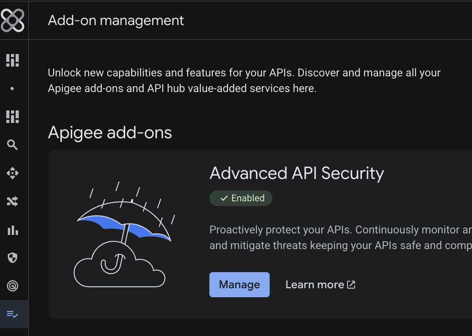
Task: Select the highlighted Add-on management checklist icon
Action: pos(12,314)
